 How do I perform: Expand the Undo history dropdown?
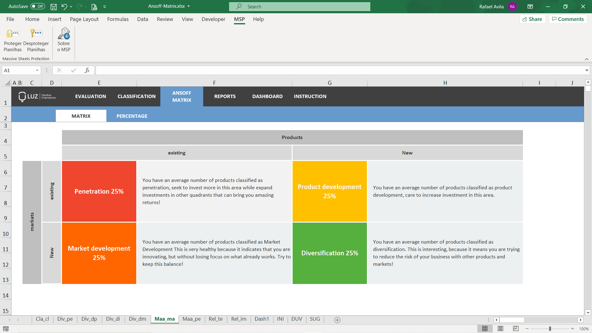pos(71,6)
